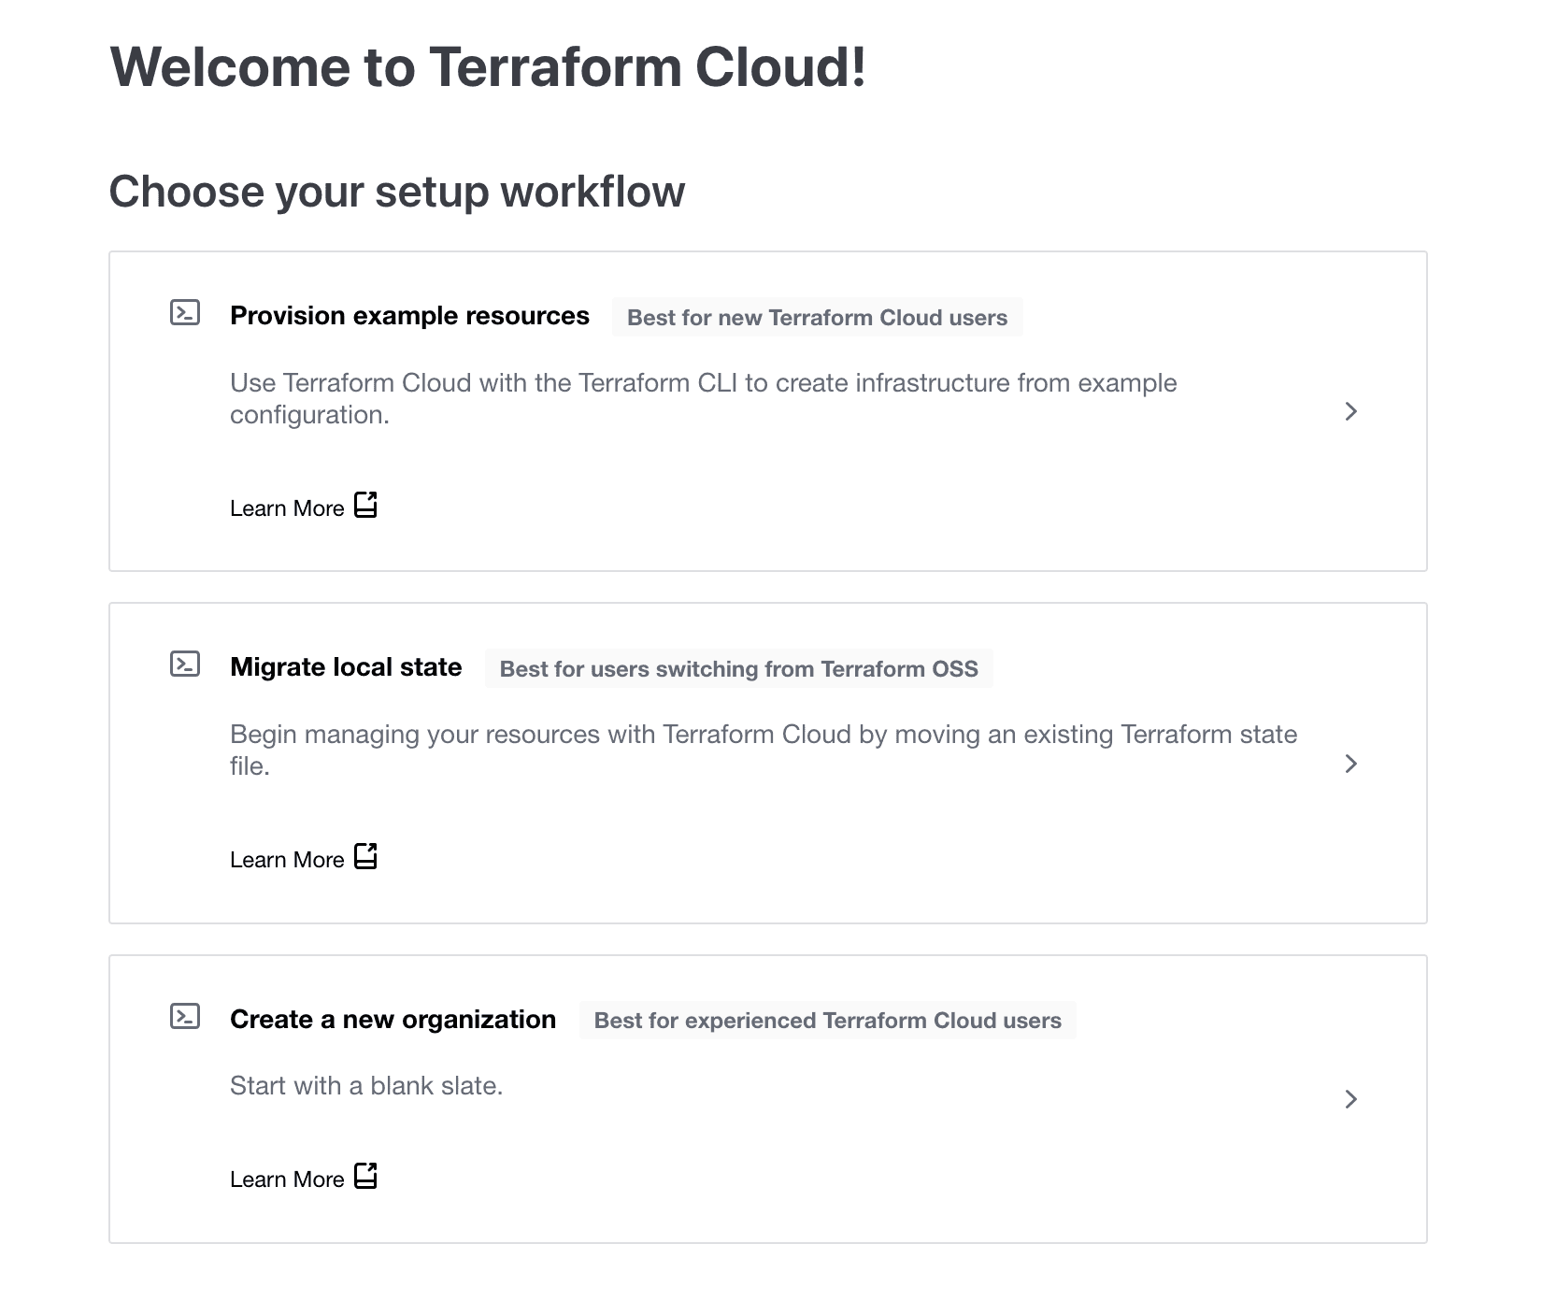This screenshot has height=1301, width=1542.
Task: Choose the Create a new organization heading
Action: 393,1019
